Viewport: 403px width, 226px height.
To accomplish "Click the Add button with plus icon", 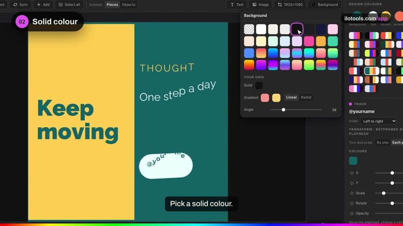I will coord(43,5).
